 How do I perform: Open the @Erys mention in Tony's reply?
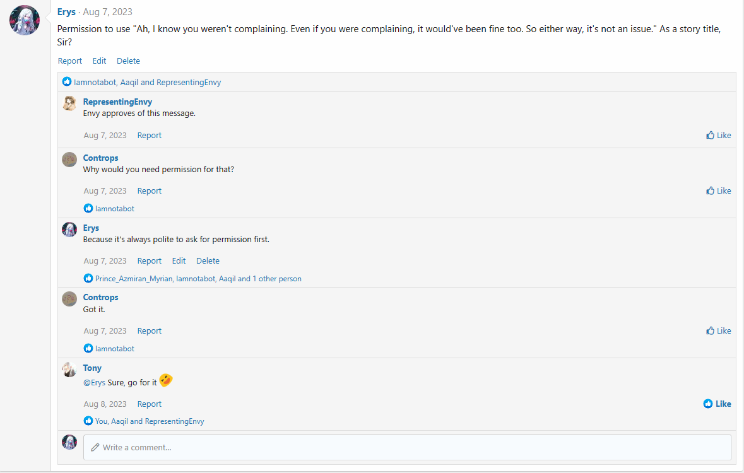[x=94, y=383]
